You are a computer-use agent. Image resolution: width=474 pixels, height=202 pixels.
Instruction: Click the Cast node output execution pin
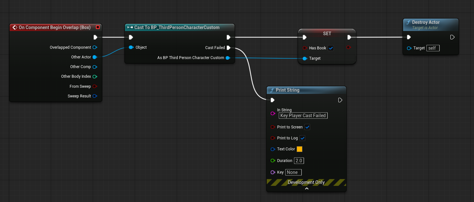click(x=229, y=37)
